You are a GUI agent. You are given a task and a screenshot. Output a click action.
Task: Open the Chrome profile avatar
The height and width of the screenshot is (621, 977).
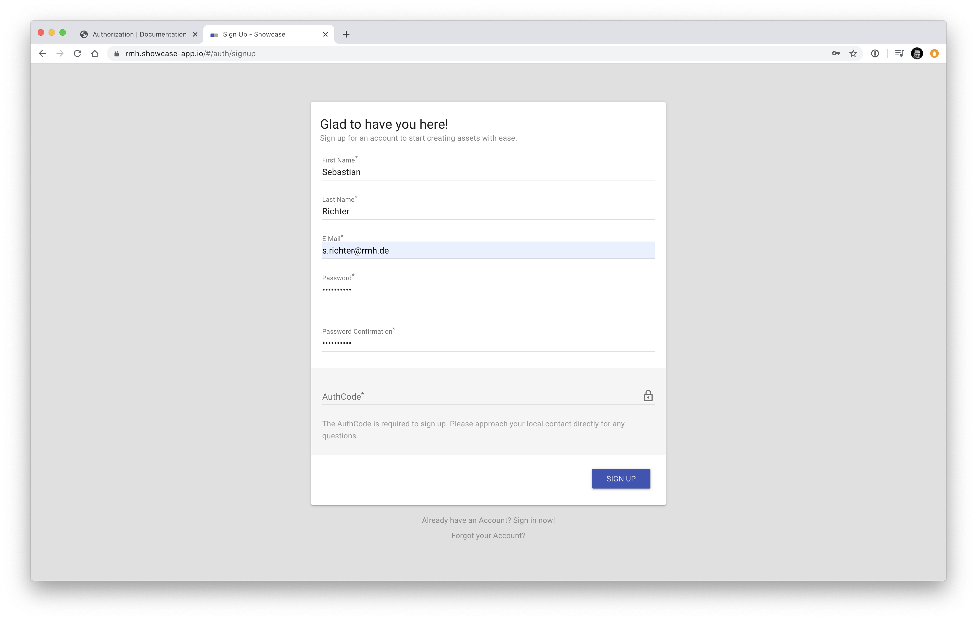click(x=917, y=53)
